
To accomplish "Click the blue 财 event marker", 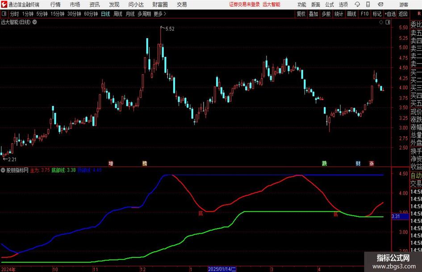I will (358, 163).
